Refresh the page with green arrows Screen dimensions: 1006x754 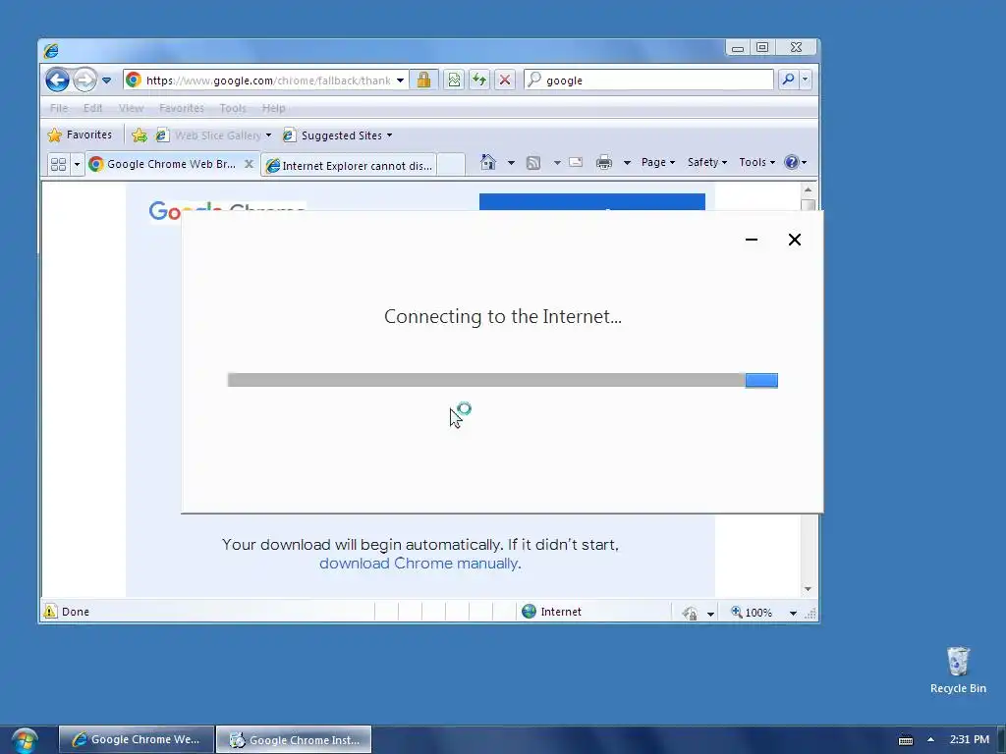(x=479, y=81)
